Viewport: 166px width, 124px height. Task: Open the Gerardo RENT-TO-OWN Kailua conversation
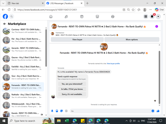[x=23, y=50]
